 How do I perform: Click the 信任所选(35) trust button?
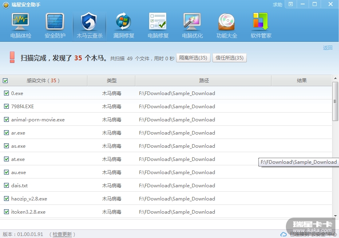[229, 58]
